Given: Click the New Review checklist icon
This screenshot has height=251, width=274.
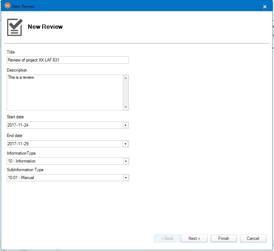Looking at the screenshot, I should 15,27.
